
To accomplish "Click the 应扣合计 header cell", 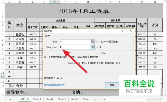I will click(x=131, y=26).
